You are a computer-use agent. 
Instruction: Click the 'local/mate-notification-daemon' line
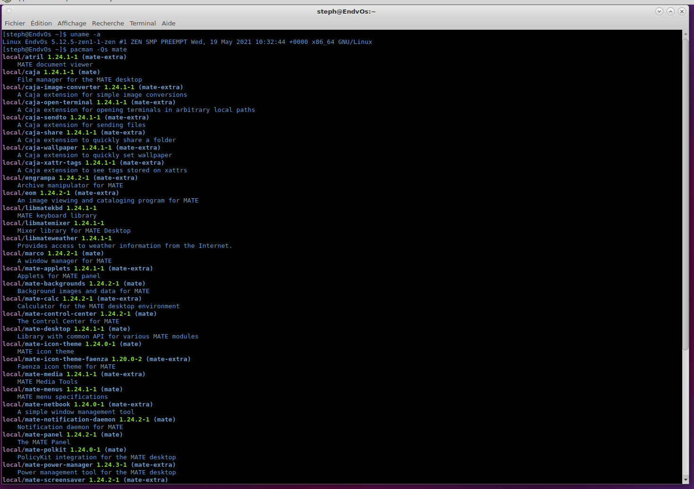(89, 420)
